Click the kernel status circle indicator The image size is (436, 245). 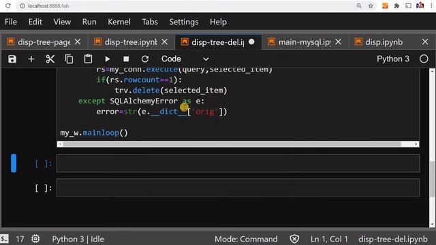[x=424, y=59]
